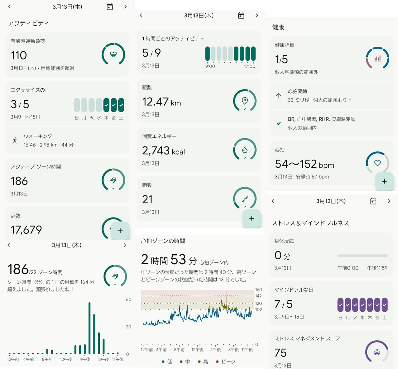Click the health metrics chart gauge icon
This screenshot has width=398, height=369.
377,59
